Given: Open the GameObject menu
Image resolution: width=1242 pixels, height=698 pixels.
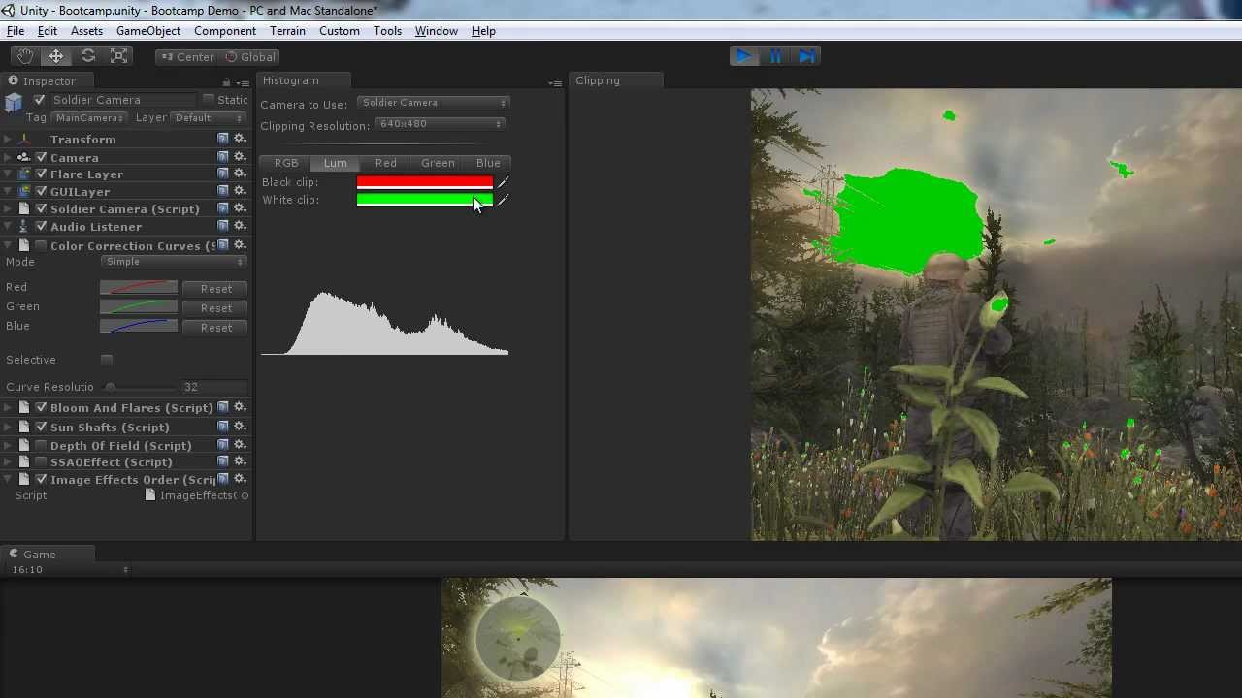Looking at the screenshot, I should click(x=147, y=30).
